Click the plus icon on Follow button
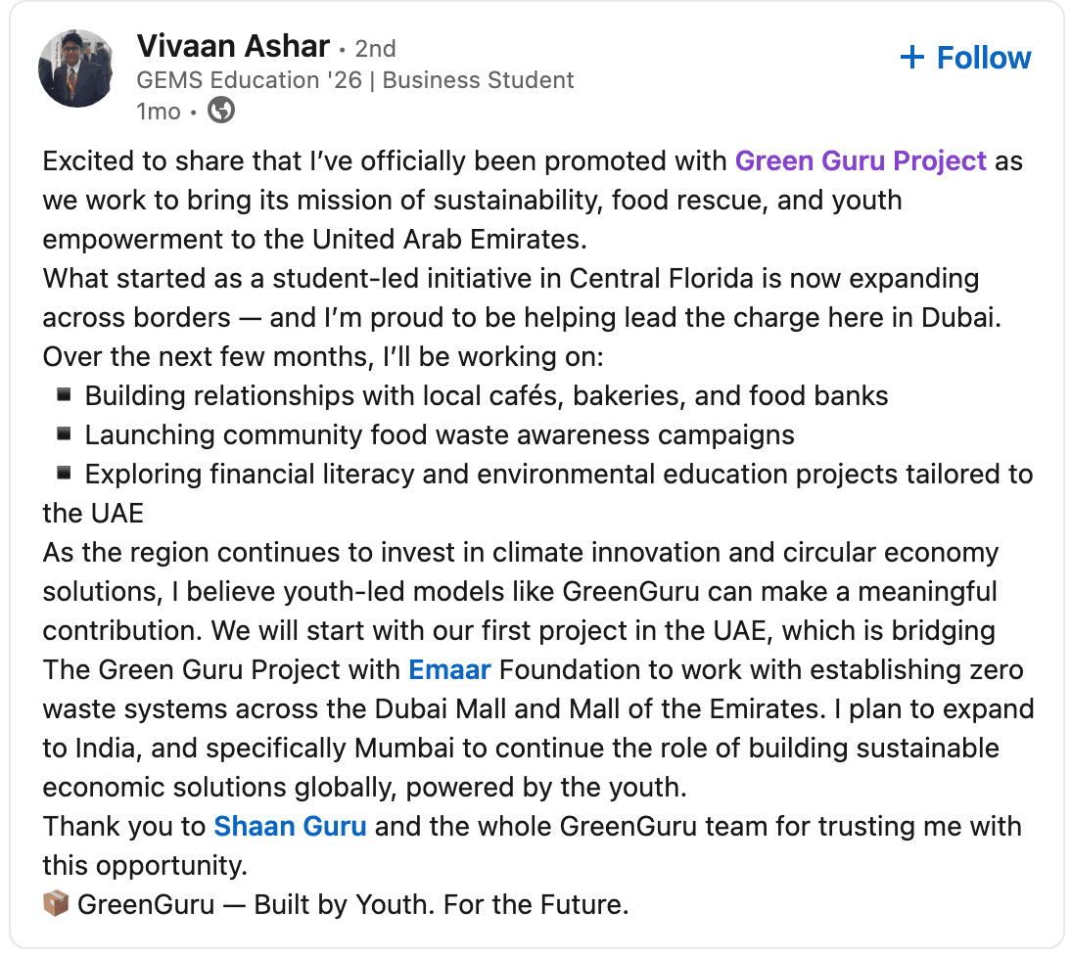The image size is (1071, 955). [x=911, y=58]
